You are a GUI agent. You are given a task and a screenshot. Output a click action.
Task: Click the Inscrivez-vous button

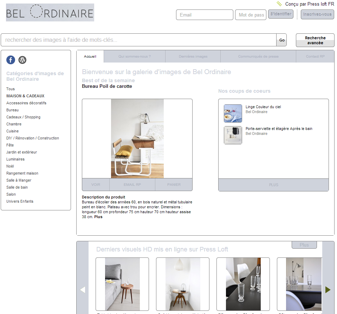point(317,14)
